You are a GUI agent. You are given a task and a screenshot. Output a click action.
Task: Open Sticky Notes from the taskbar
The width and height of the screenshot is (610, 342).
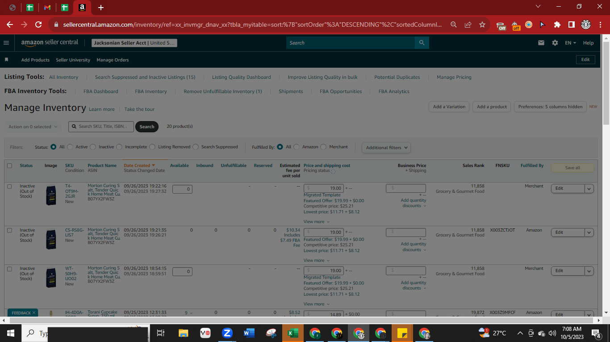(x=402, y=333)
